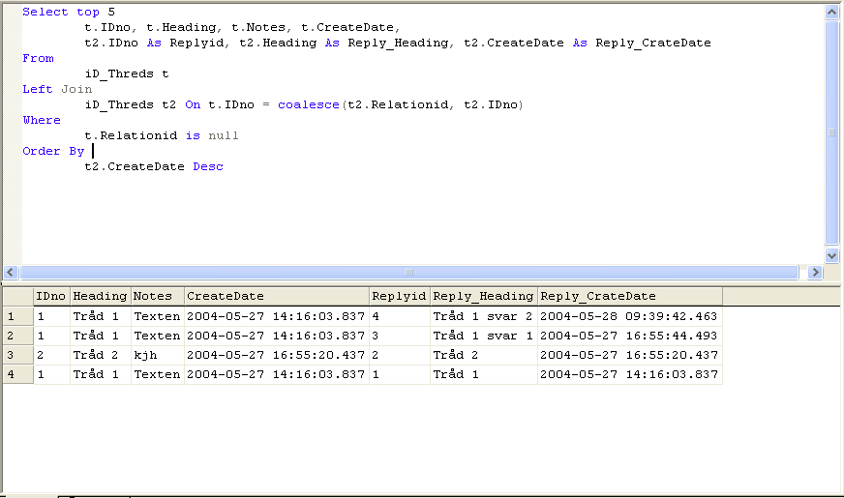Click CreateDate cell '2004-05-27 16:55:20.437' in row 3

pos(277,356)
